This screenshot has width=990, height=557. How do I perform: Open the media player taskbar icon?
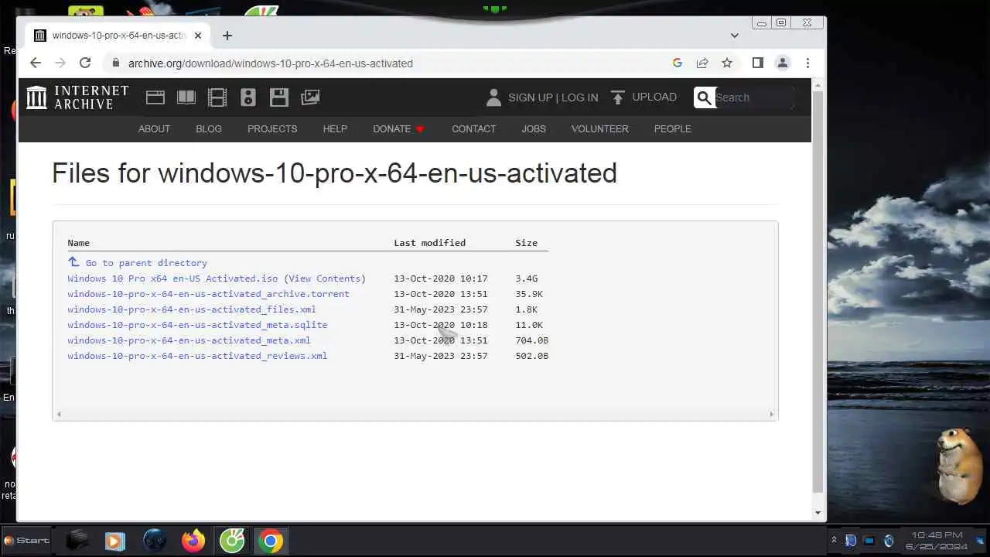click(114, 541)
